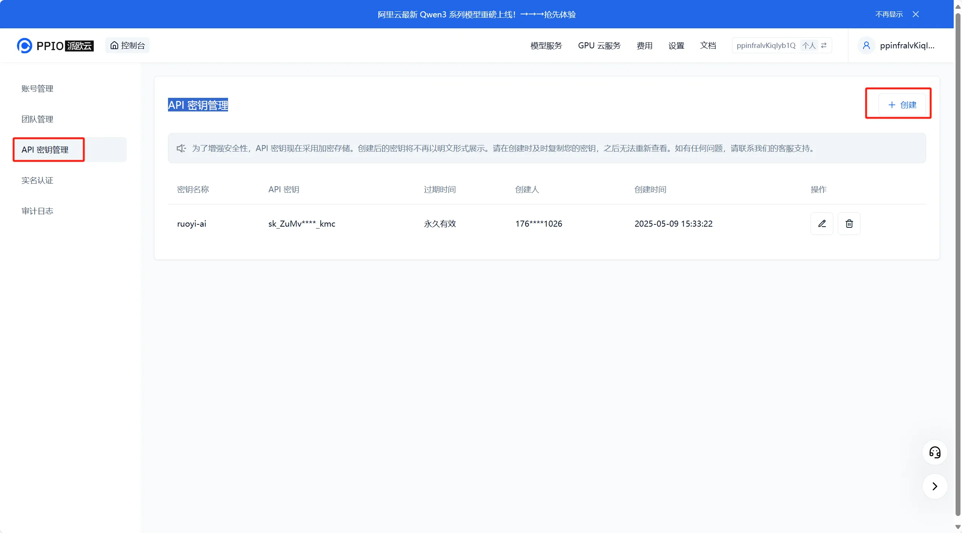962x533 pixels.
Task: Open the GPU 云服务 menu
Action: pos(599,46)
